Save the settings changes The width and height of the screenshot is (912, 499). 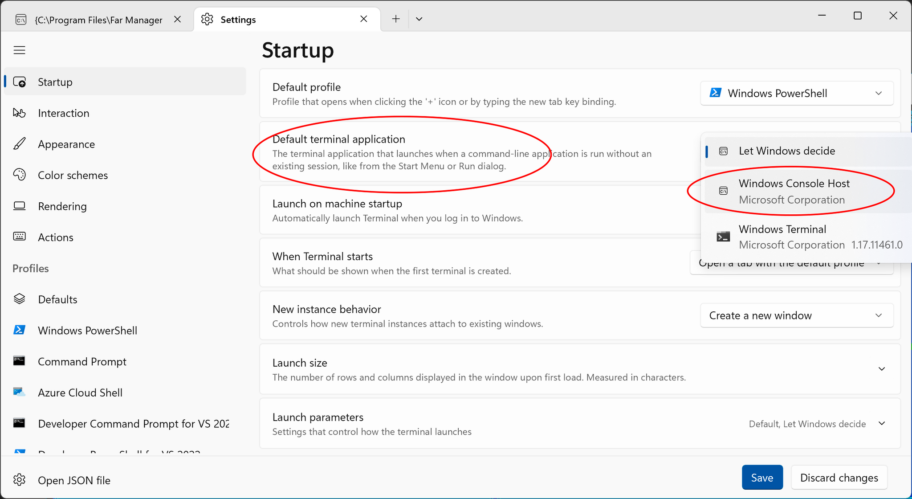(762, 477)
